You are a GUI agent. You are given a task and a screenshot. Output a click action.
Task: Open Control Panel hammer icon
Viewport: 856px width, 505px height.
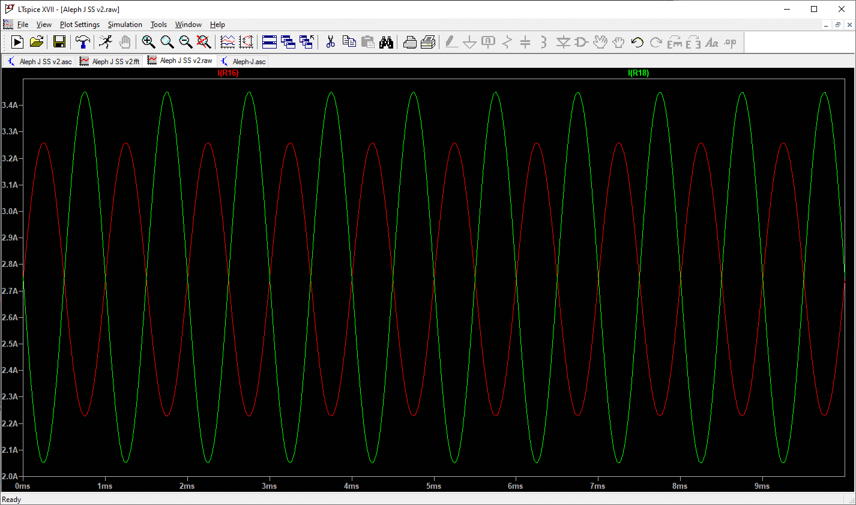click(82, 42)
